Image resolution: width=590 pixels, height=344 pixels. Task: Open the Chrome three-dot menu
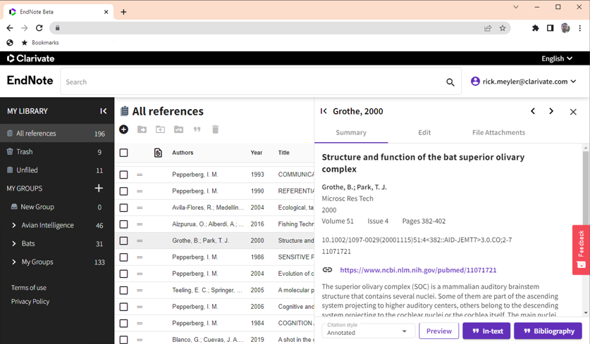580,28
